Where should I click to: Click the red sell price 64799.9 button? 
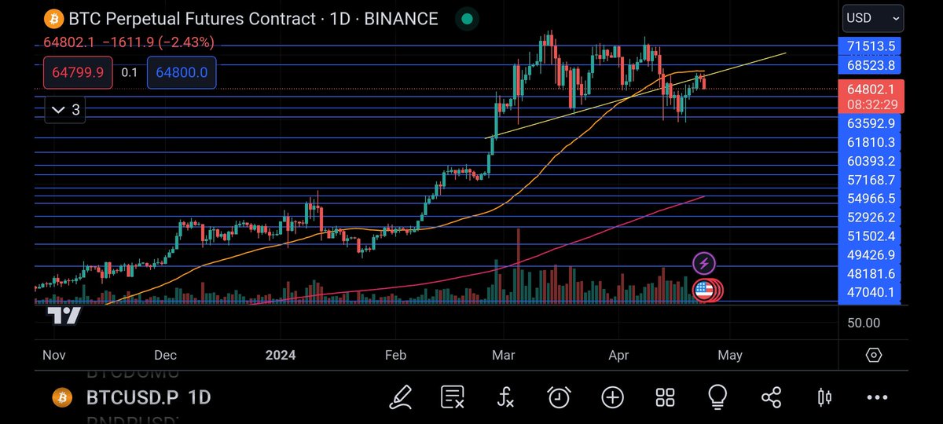click(x=78, y=72)
